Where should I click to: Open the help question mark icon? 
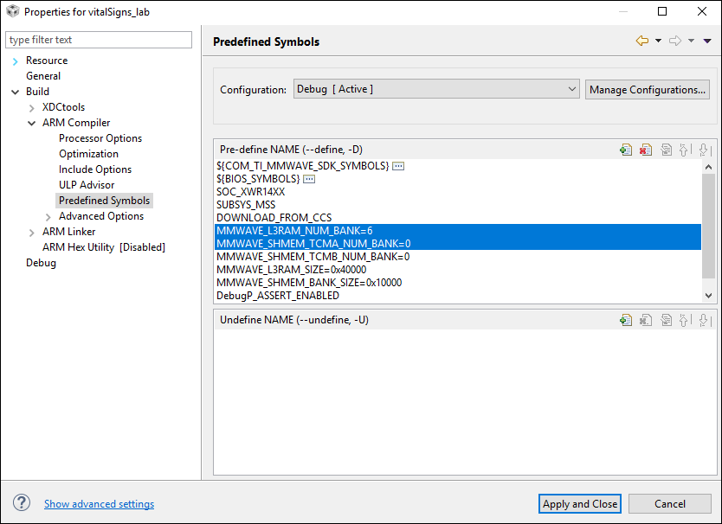tap(22, 503)
